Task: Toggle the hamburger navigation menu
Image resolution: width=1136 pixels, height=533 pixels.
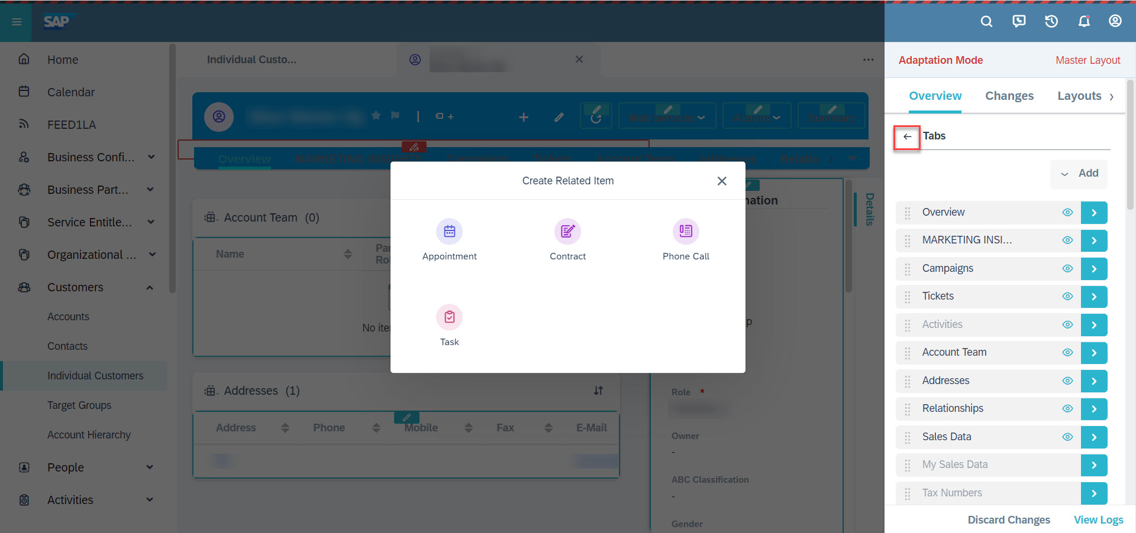Action: 17,22
